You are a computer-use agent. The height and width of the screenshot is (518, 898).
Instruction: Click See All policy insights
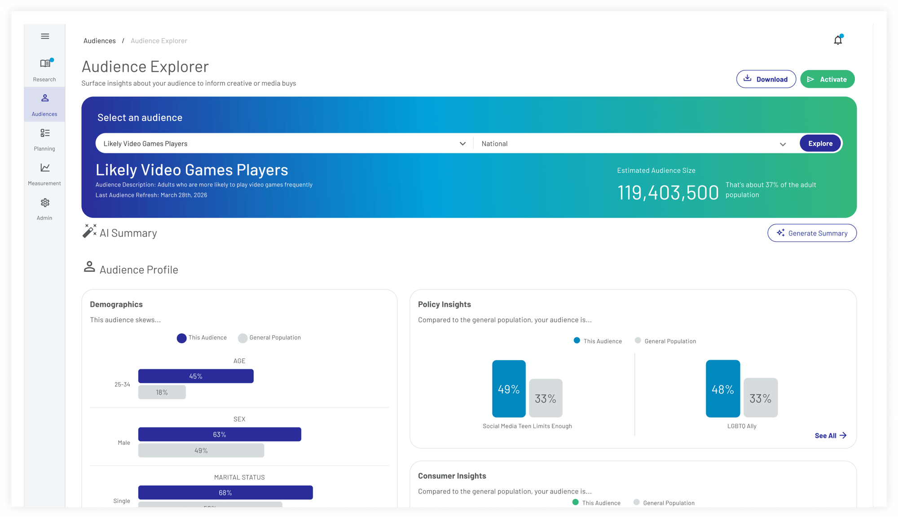[x=830, y=435]
